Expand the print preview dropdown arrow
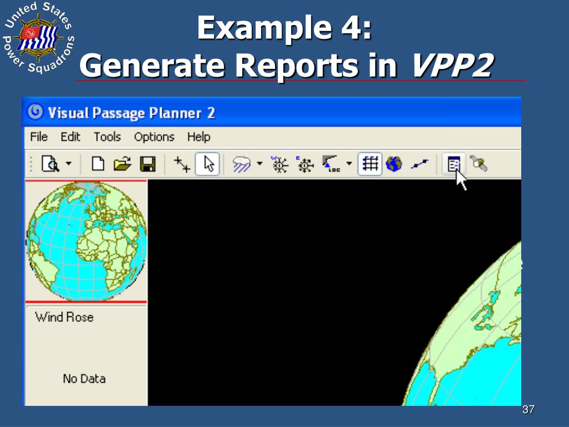Screen dimensions: 569x427 click(x=68, y=163)
